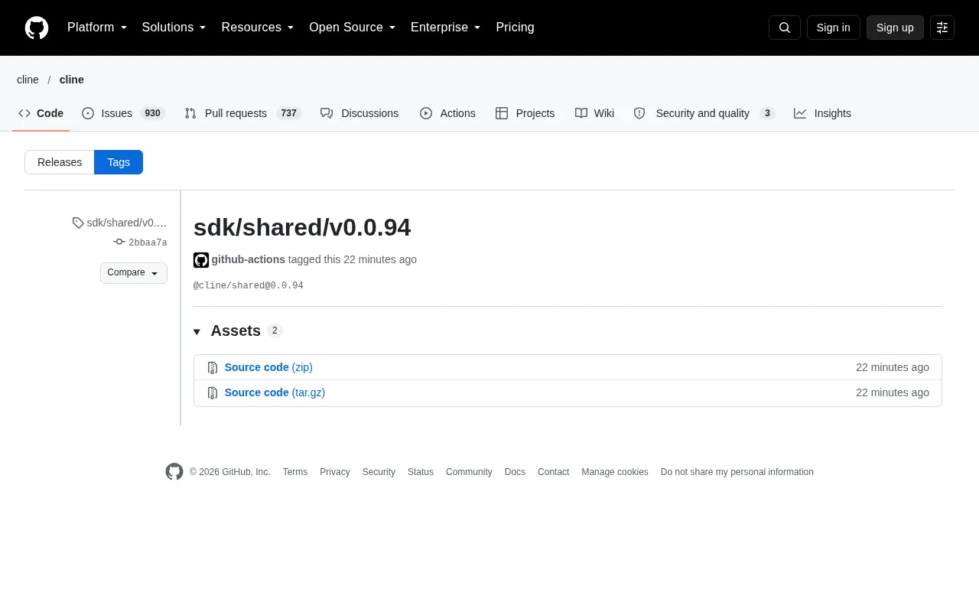Open the search magnifier button
This screenshot has width=979, height=612.
click(785, 28)
